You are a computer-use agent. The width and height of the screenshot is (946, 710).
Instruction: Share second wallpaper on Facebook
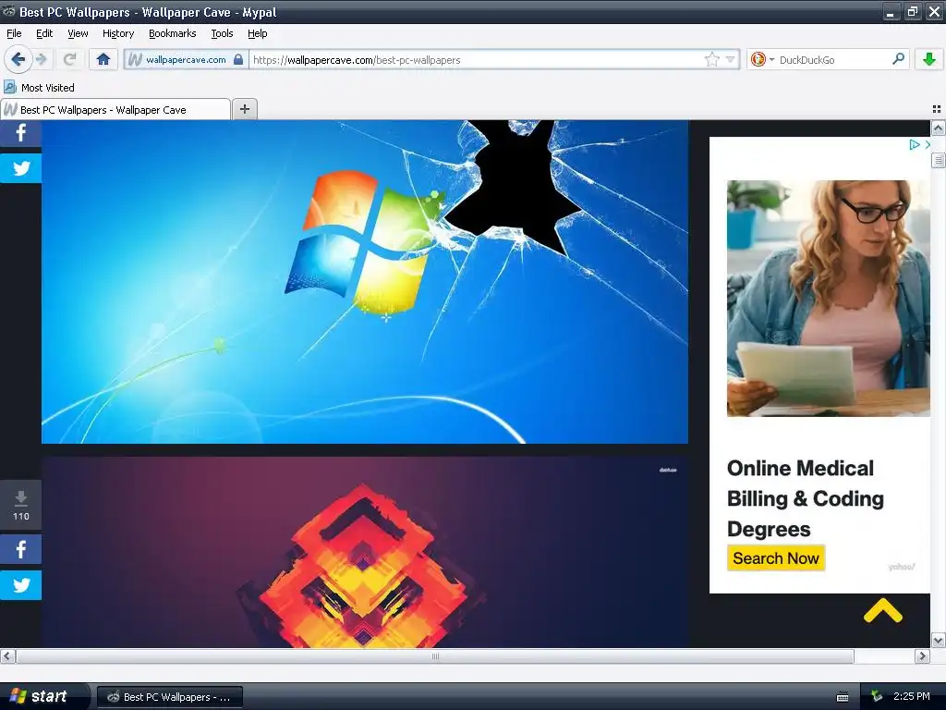click(20, 549)
